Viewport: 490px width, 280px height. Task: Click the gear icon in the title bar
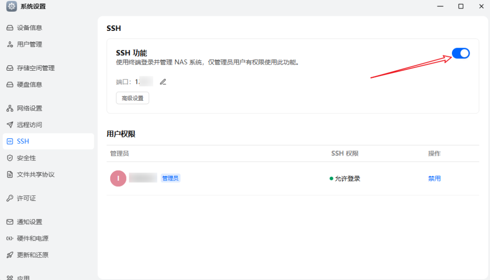(x=11, y=6)
